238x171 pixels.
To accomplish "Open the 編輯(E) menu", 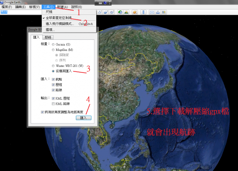I will [x=20, y=7].
